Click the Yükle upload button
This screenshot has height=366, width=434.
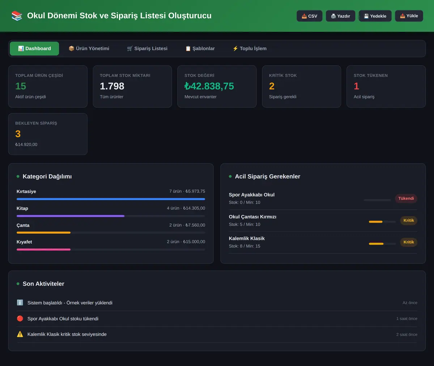point(409,16)
